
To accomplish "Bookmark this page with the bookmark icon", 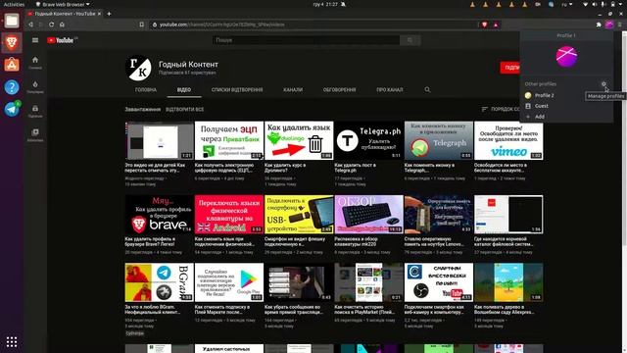I will (x=141, y=25).
